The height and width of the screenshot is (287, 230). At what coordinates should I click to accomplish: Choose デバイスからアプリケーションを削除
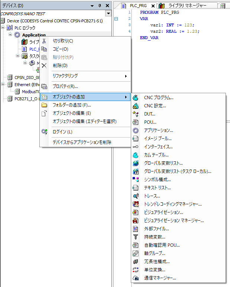pos(82,142)
